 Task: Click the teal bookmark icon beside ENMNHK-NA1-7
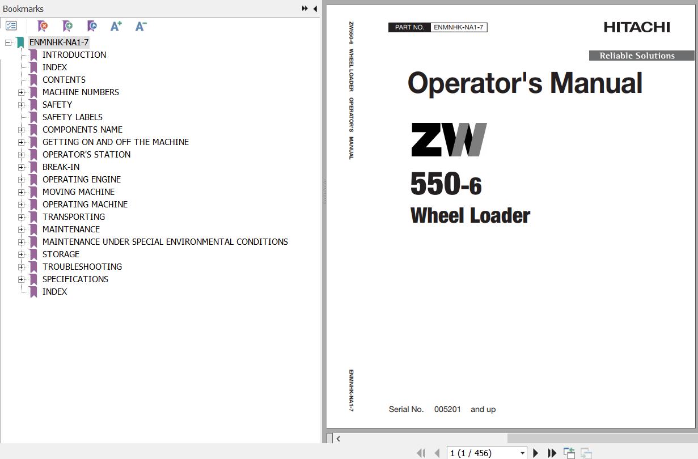pyautogui.click(x=20, y=42)
